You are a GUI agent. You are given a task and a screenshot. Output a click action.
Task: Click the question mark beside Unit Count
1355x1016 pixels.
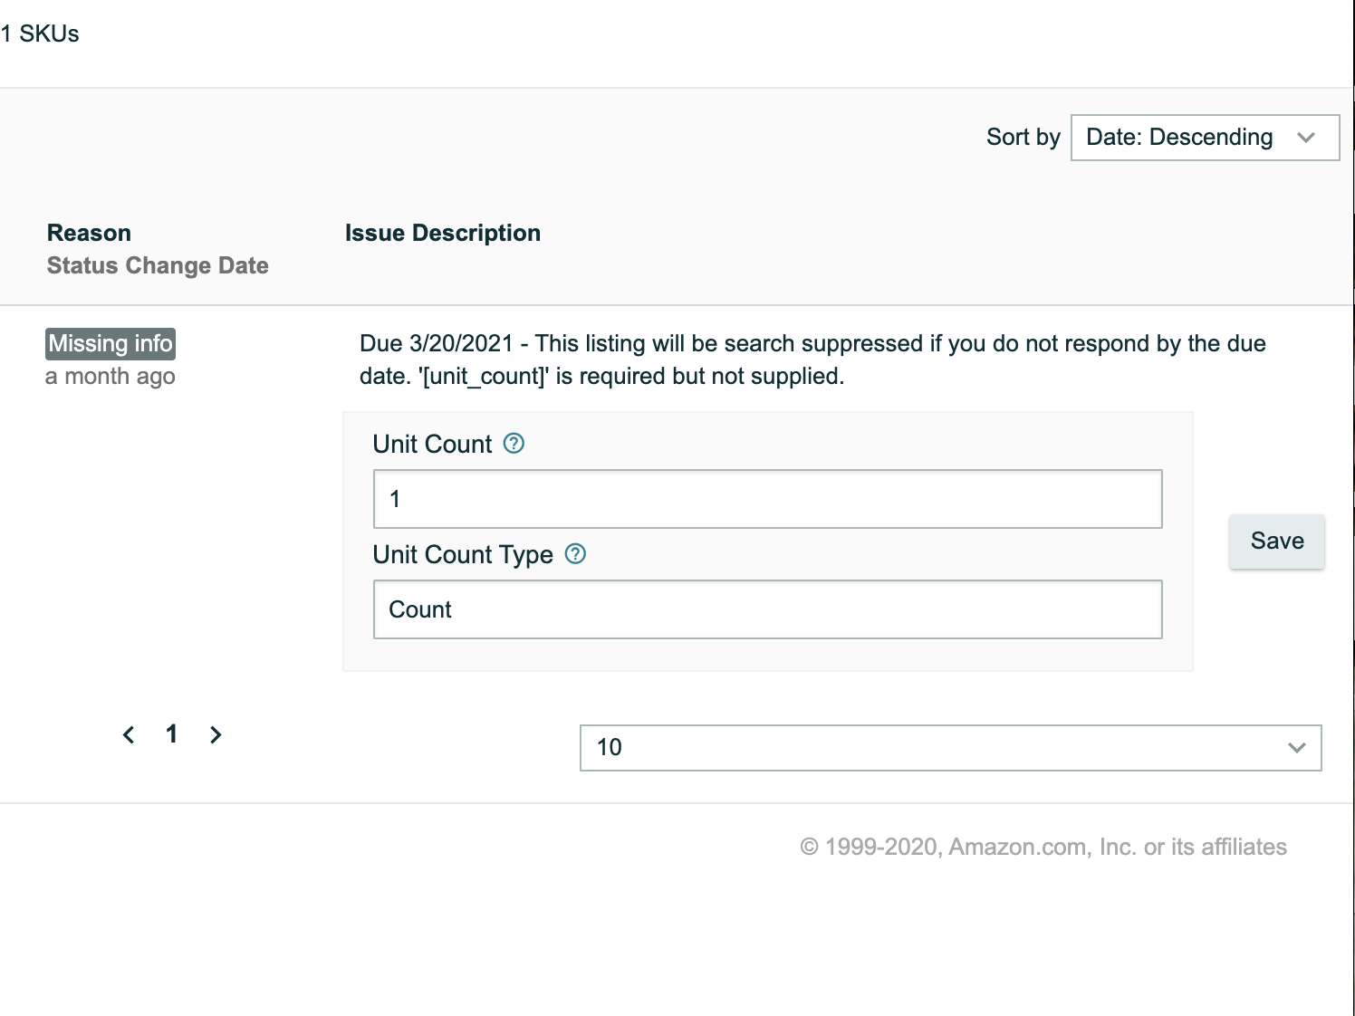(x=513, y=444)
